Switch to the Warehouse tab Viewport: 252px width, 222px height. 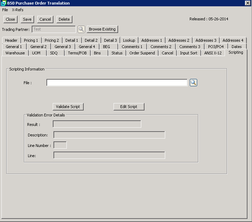(15, 53)
